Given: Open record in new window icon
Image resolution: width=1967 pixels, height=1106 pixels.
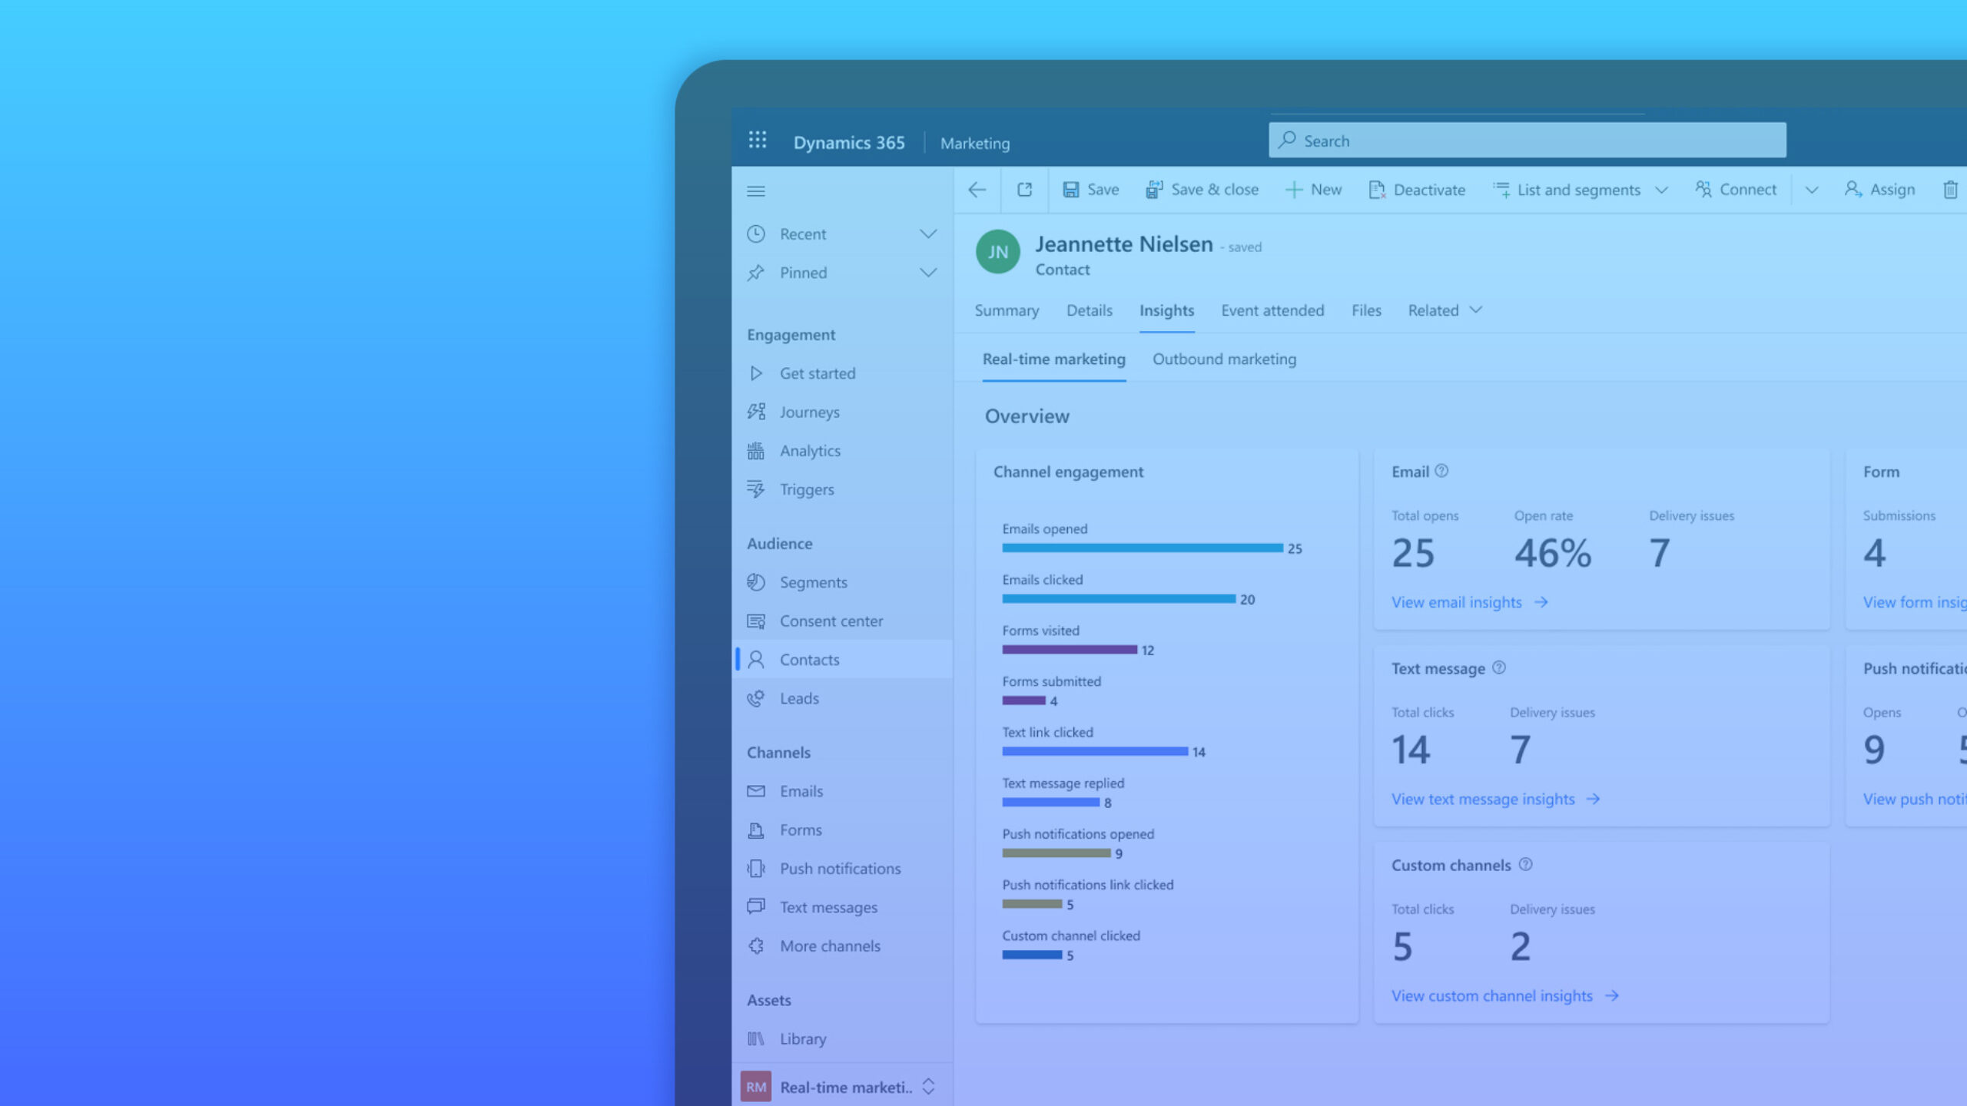Looking at the screenshot, I should [x=1024, y=190].
